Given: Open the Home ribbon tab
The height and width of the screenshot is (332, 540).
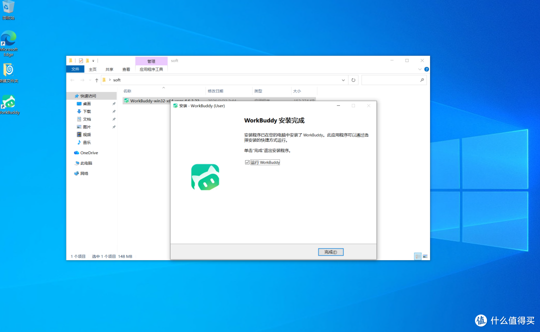Looking at the screenshot, I should coord(92,69).
